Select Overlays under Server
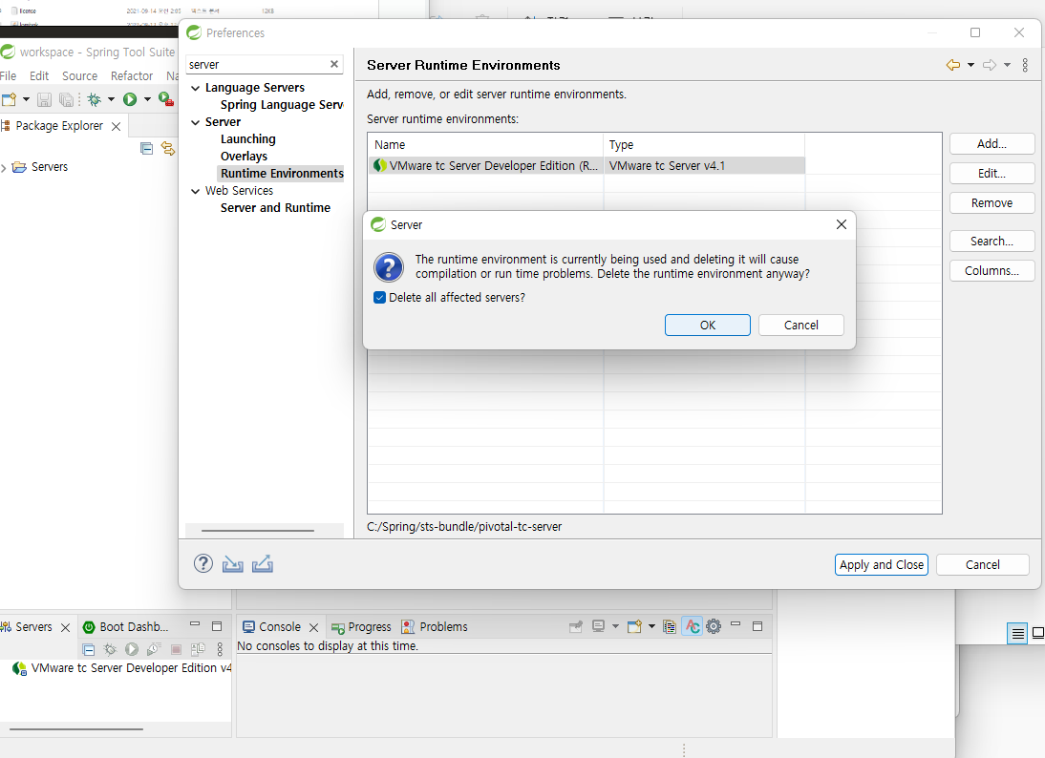The height and width of the screenshot is (758, 1045). [x=244, y=157]
